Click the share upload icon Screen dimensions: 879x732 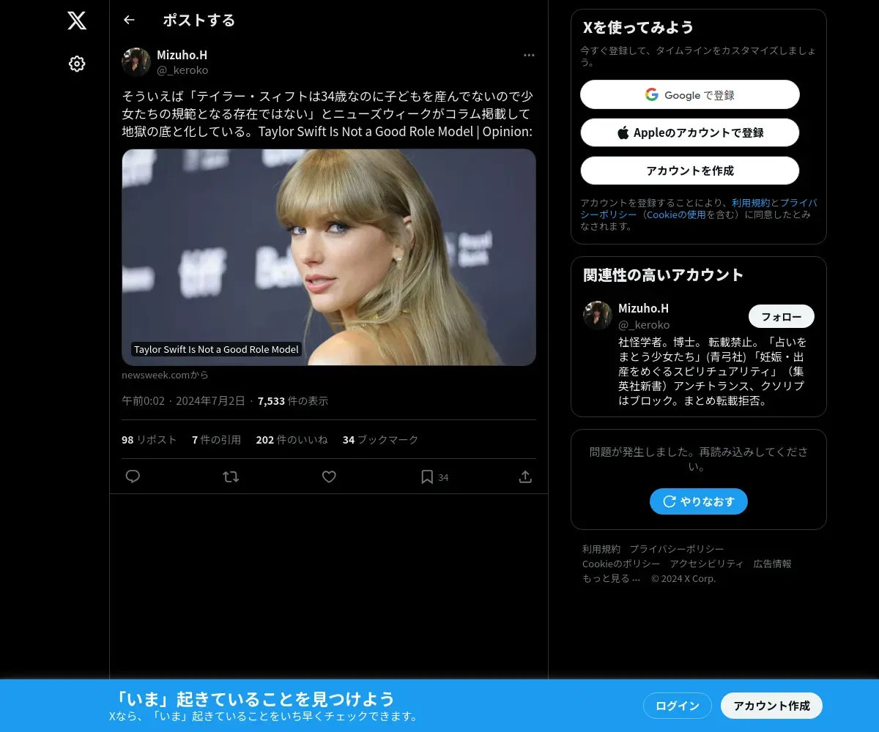[525, 477]
